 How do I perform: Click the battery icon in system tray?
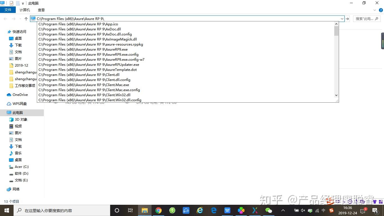pos(296,210)
